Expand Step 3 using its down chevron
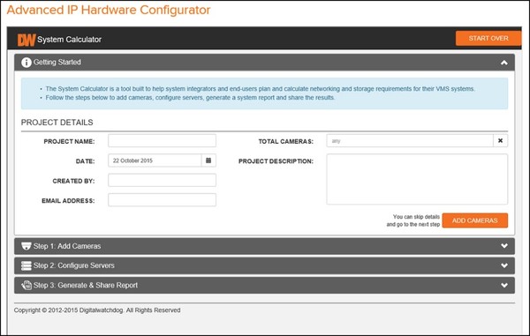The height and width of the screenshot is (336, 530). [x=504, y=285]
